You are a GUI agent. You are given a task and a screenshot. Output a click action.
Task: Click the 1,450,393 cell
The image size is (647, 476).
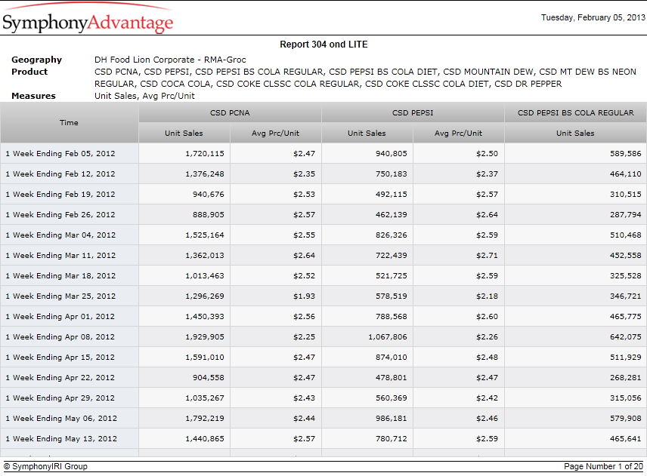point(184,317)
